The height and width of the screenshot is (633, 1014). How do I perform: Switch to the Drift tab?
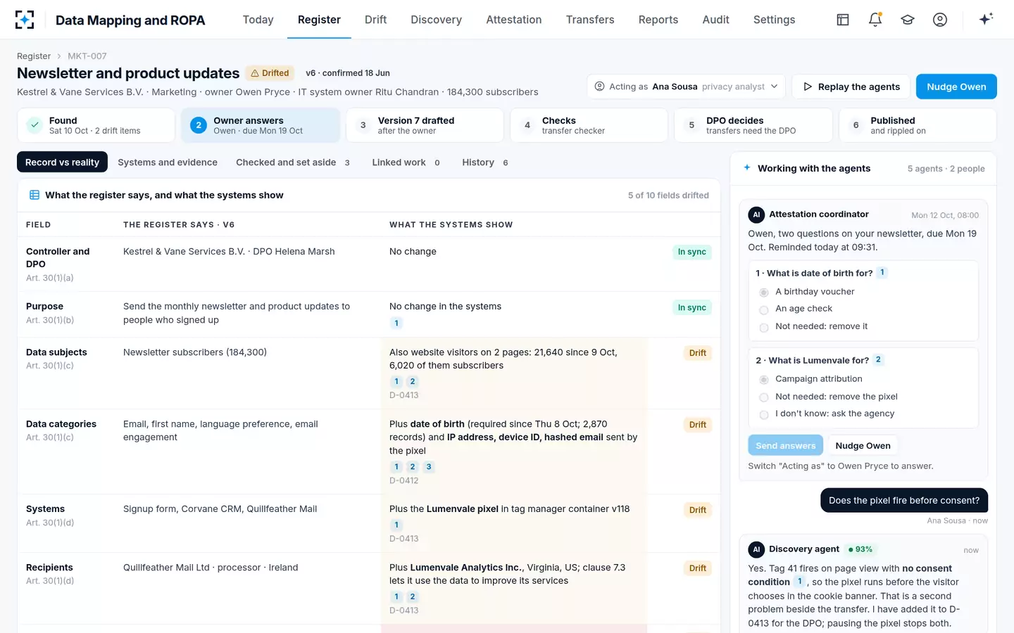(x=375, y=20)
